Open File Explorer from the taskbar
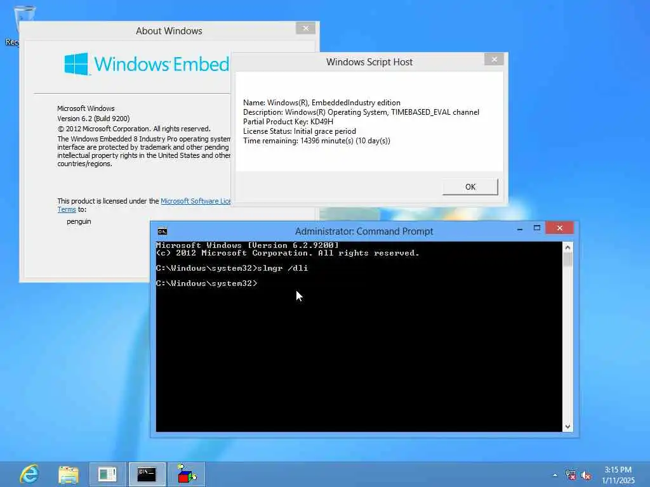The height and width of the screenshot is (487, 650). (69, 474)
